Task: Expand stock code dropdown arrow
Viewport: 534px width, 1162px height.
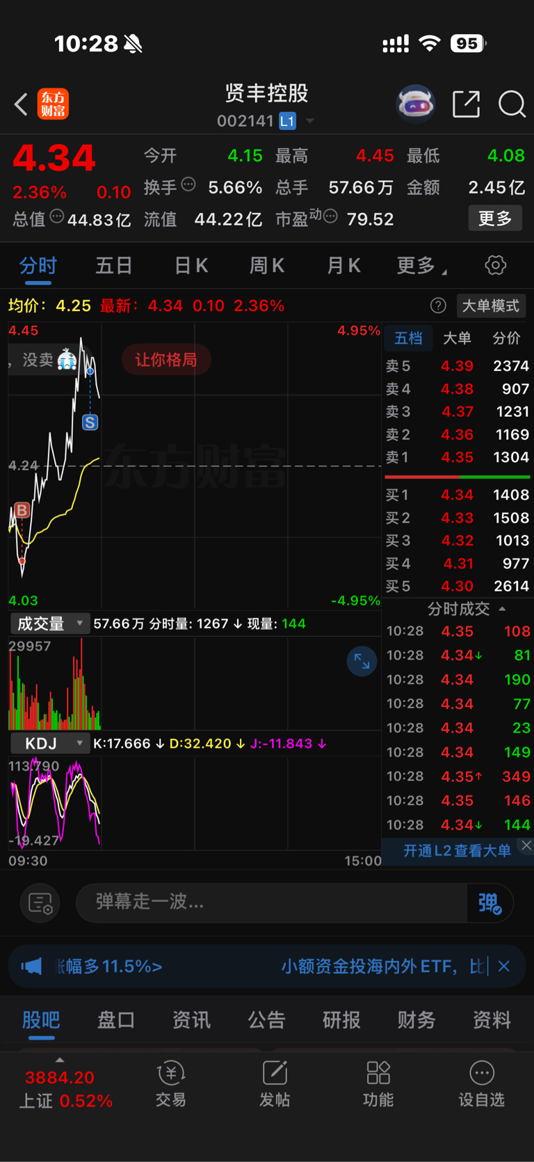Action: click(x=309, y=121)
